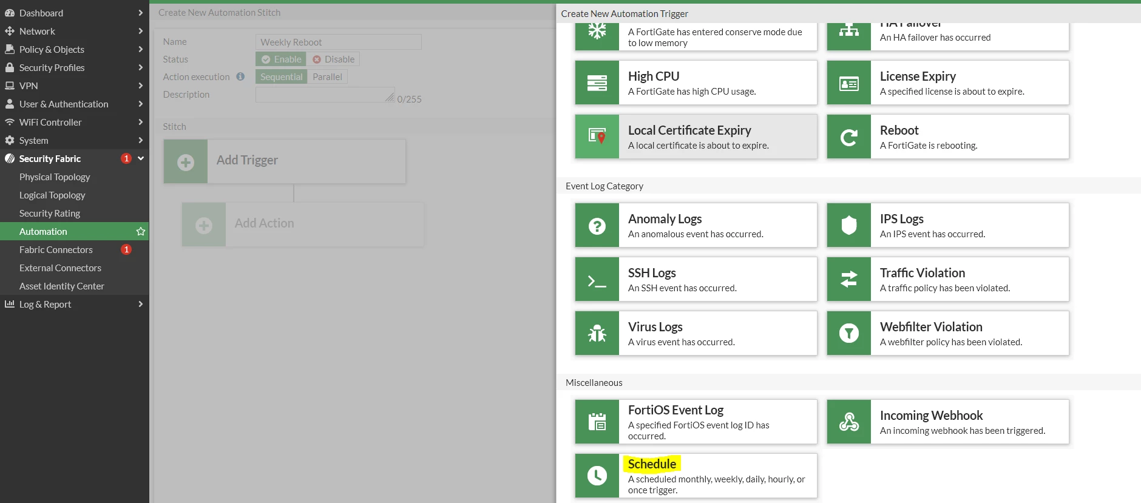Set Status to Disable
1141x503 pixels.
(x=333, y=59)
